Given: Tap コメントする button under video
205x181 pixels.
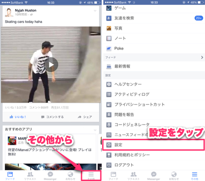Looking at the screenshot, I should coord(52,117).
